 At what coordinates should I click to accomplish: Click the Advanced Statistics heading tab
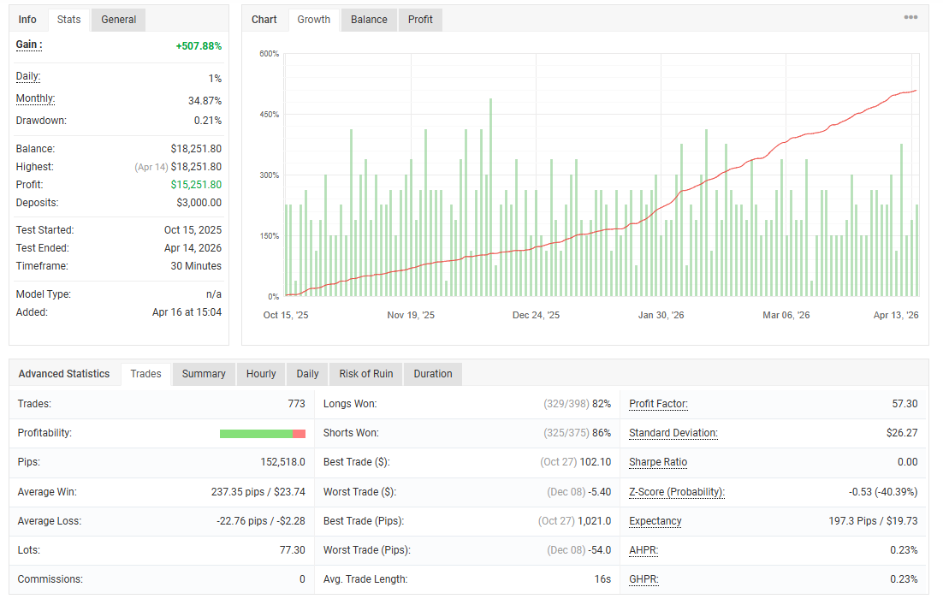pos(63,373)
